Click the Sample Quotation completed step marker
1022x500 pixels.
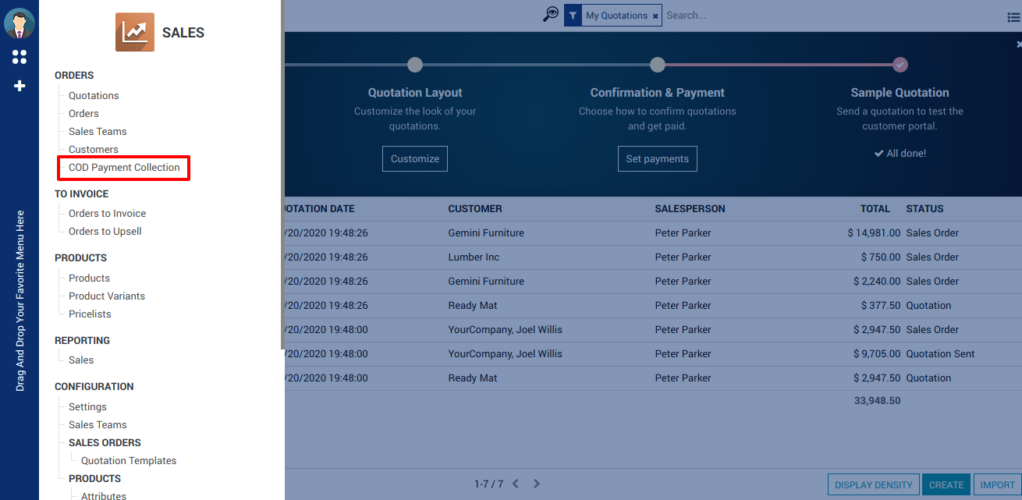[900, 65]
